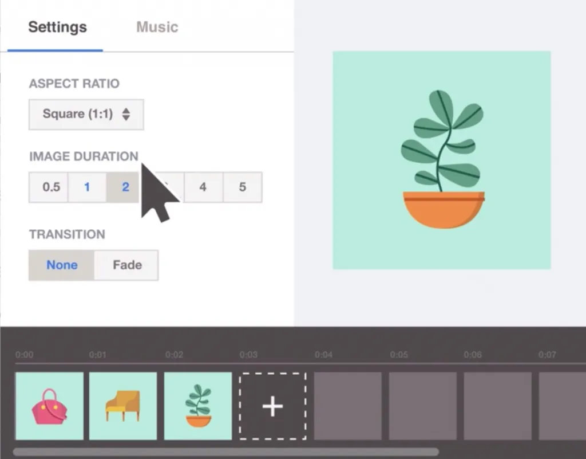Screen dimensions: 586x459
Task: Set image duration to 4 seconds
Action: [203, 187]
